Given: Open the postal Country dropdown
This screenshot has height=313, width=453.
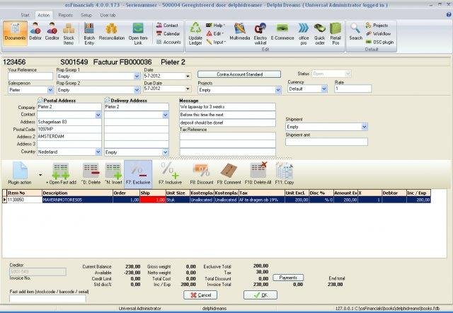Looking at the screenshot, I should pyautogui.click(x=98, y=152).
